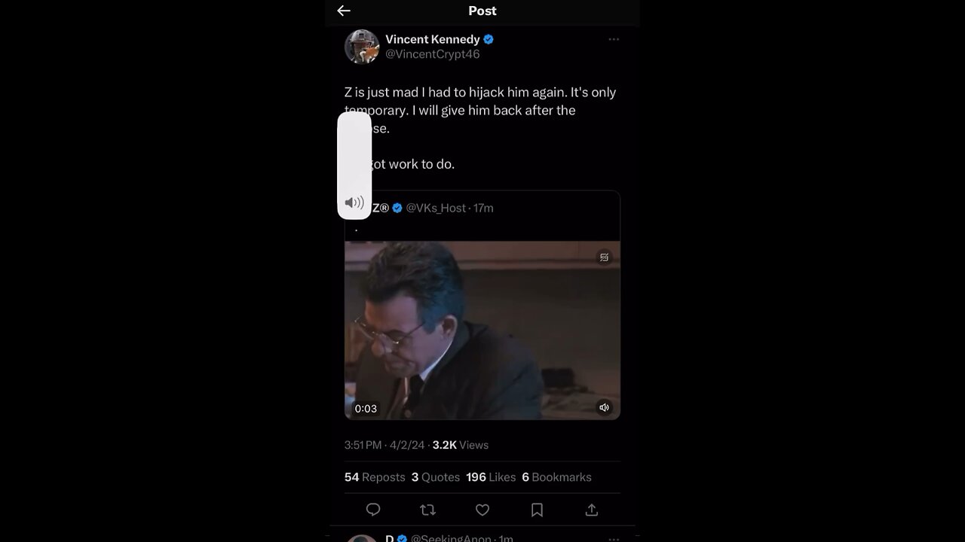The image size is (965, 542).
Task: Open the quoted @VKs_Host account
Action: (436, 208)
